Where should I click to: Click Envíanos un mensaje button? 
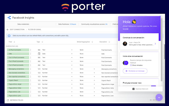[x=135, y=71]
